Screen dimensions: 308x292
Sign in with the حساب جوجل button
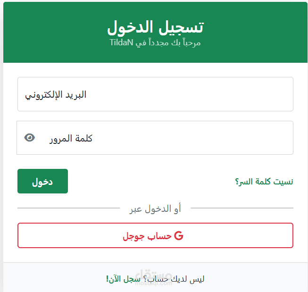click(155, 235)
